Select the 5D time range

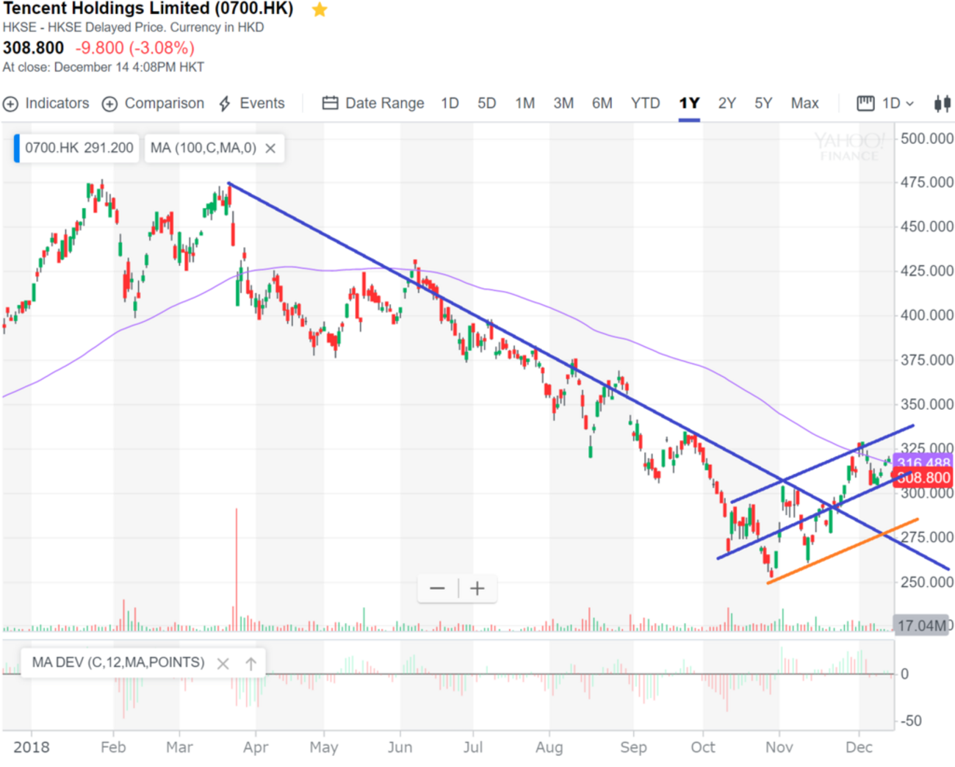pyautogui.click(x=486, y=104)
